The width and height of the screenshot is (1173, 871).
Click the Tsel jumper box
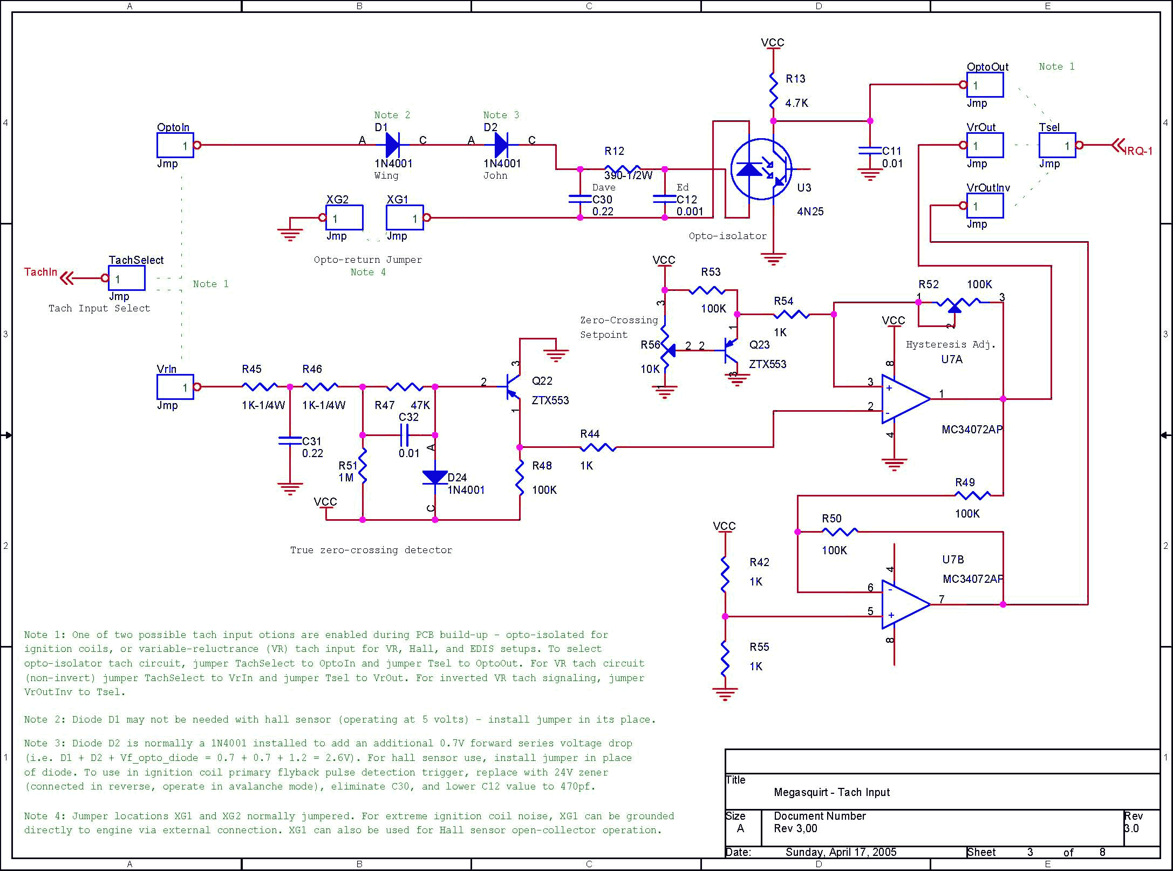(x=1057, y=145)
